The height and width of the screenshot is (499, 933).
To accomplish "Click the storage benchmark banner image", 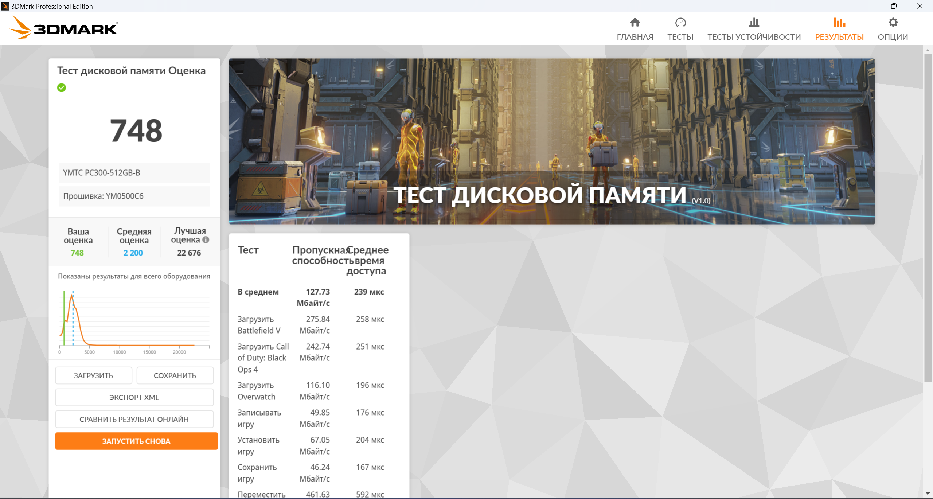I will 552,141.
